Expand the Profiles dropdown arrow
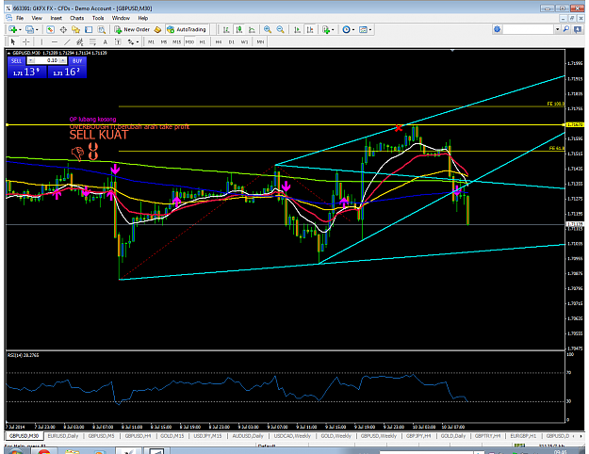589x454 pixels. pos(37,29)
